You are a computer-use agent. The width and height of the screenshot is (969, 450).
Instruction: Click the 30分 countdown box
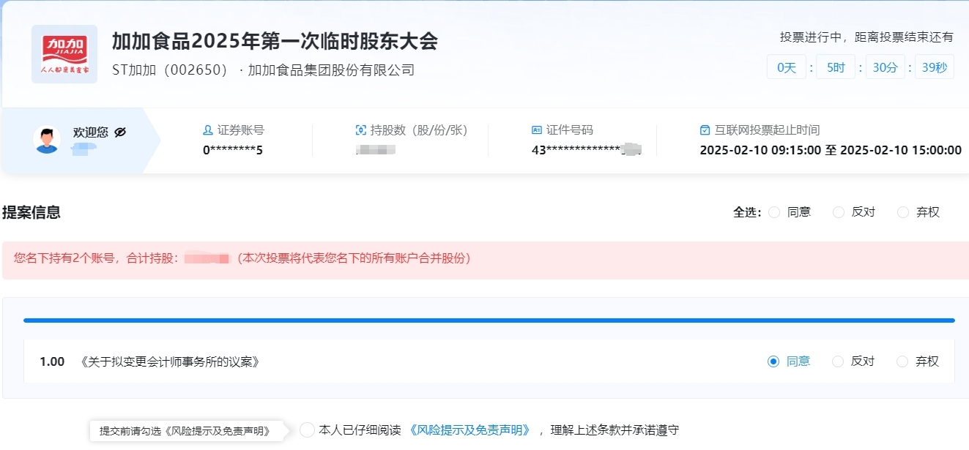886,67
